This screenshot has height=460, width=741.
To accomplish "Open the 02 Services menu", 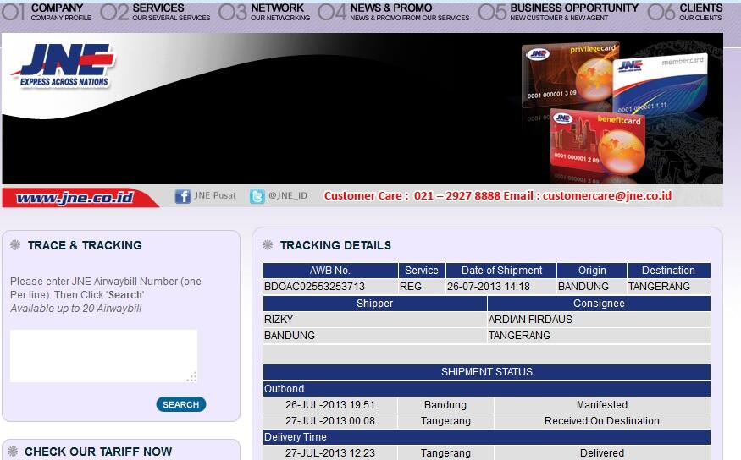I will pyautogui.click(x=155, y=13).
